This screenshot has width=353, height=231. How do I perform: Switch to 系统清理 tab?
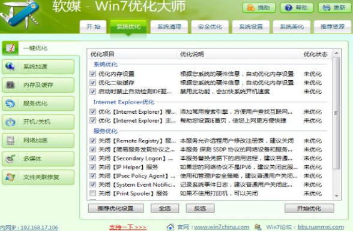click(169, 27)
